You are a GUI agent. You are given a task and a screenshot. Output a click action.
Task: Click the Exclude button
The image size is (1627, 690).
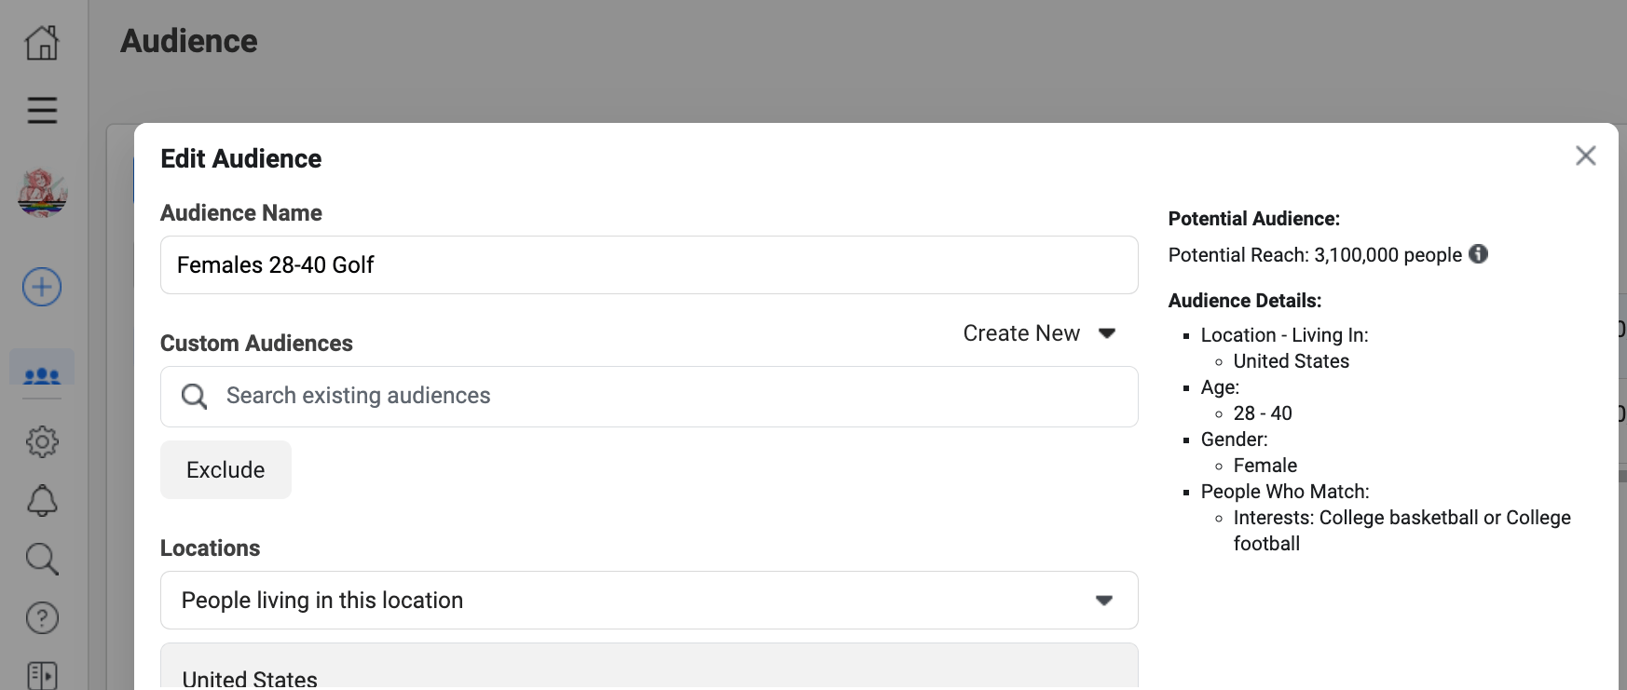pos(226,469)
